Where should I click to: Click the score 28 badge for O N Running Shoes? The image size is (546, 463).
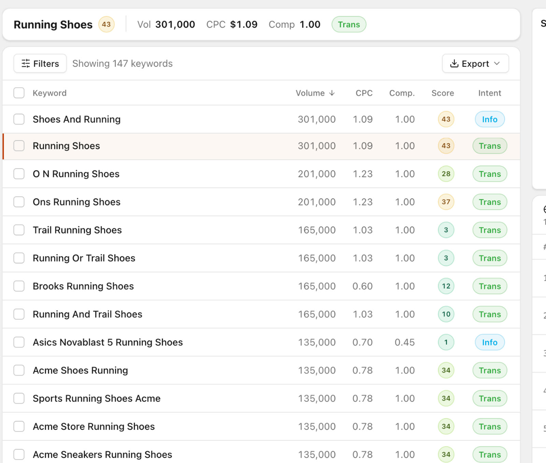[446, 174]
